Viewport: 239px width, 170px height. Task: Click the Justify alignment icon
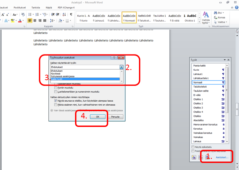pyautogui.click(x=45, y=21)
